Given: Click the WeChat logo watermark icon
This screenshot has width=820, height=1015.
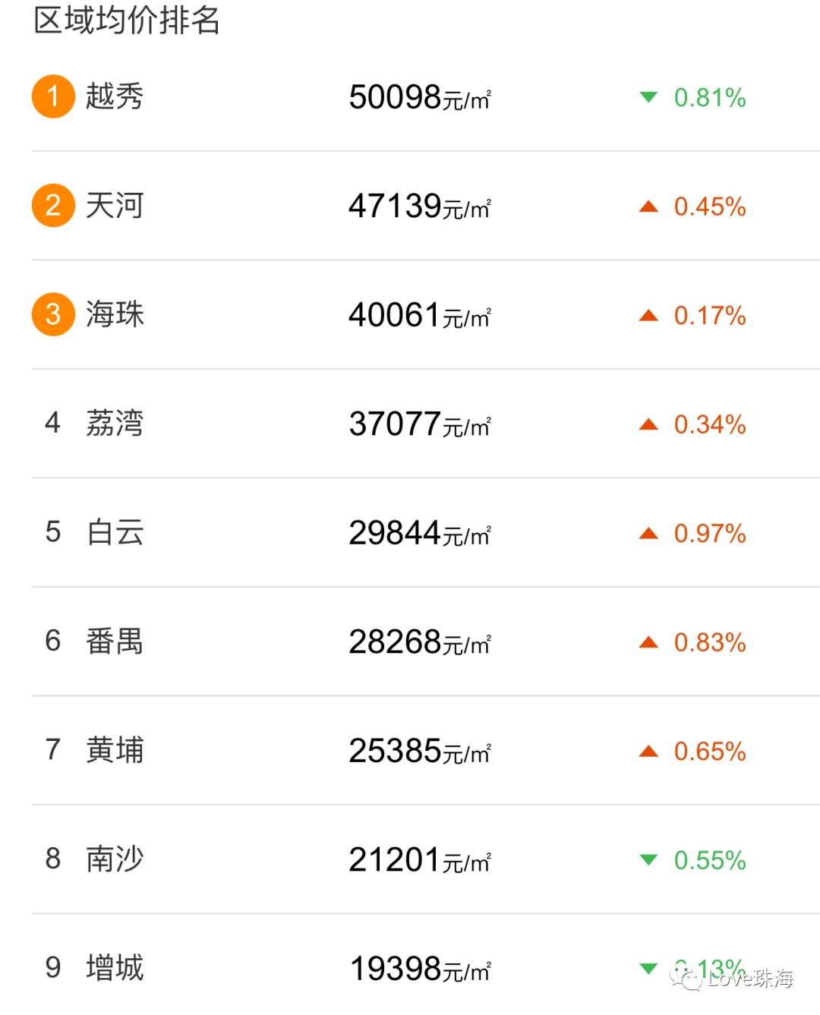Looking at the screenshot, I should [686, 977].
